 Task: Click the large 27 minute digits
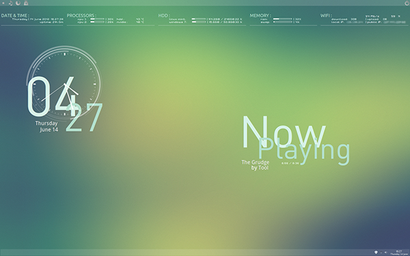coord(84,117)
